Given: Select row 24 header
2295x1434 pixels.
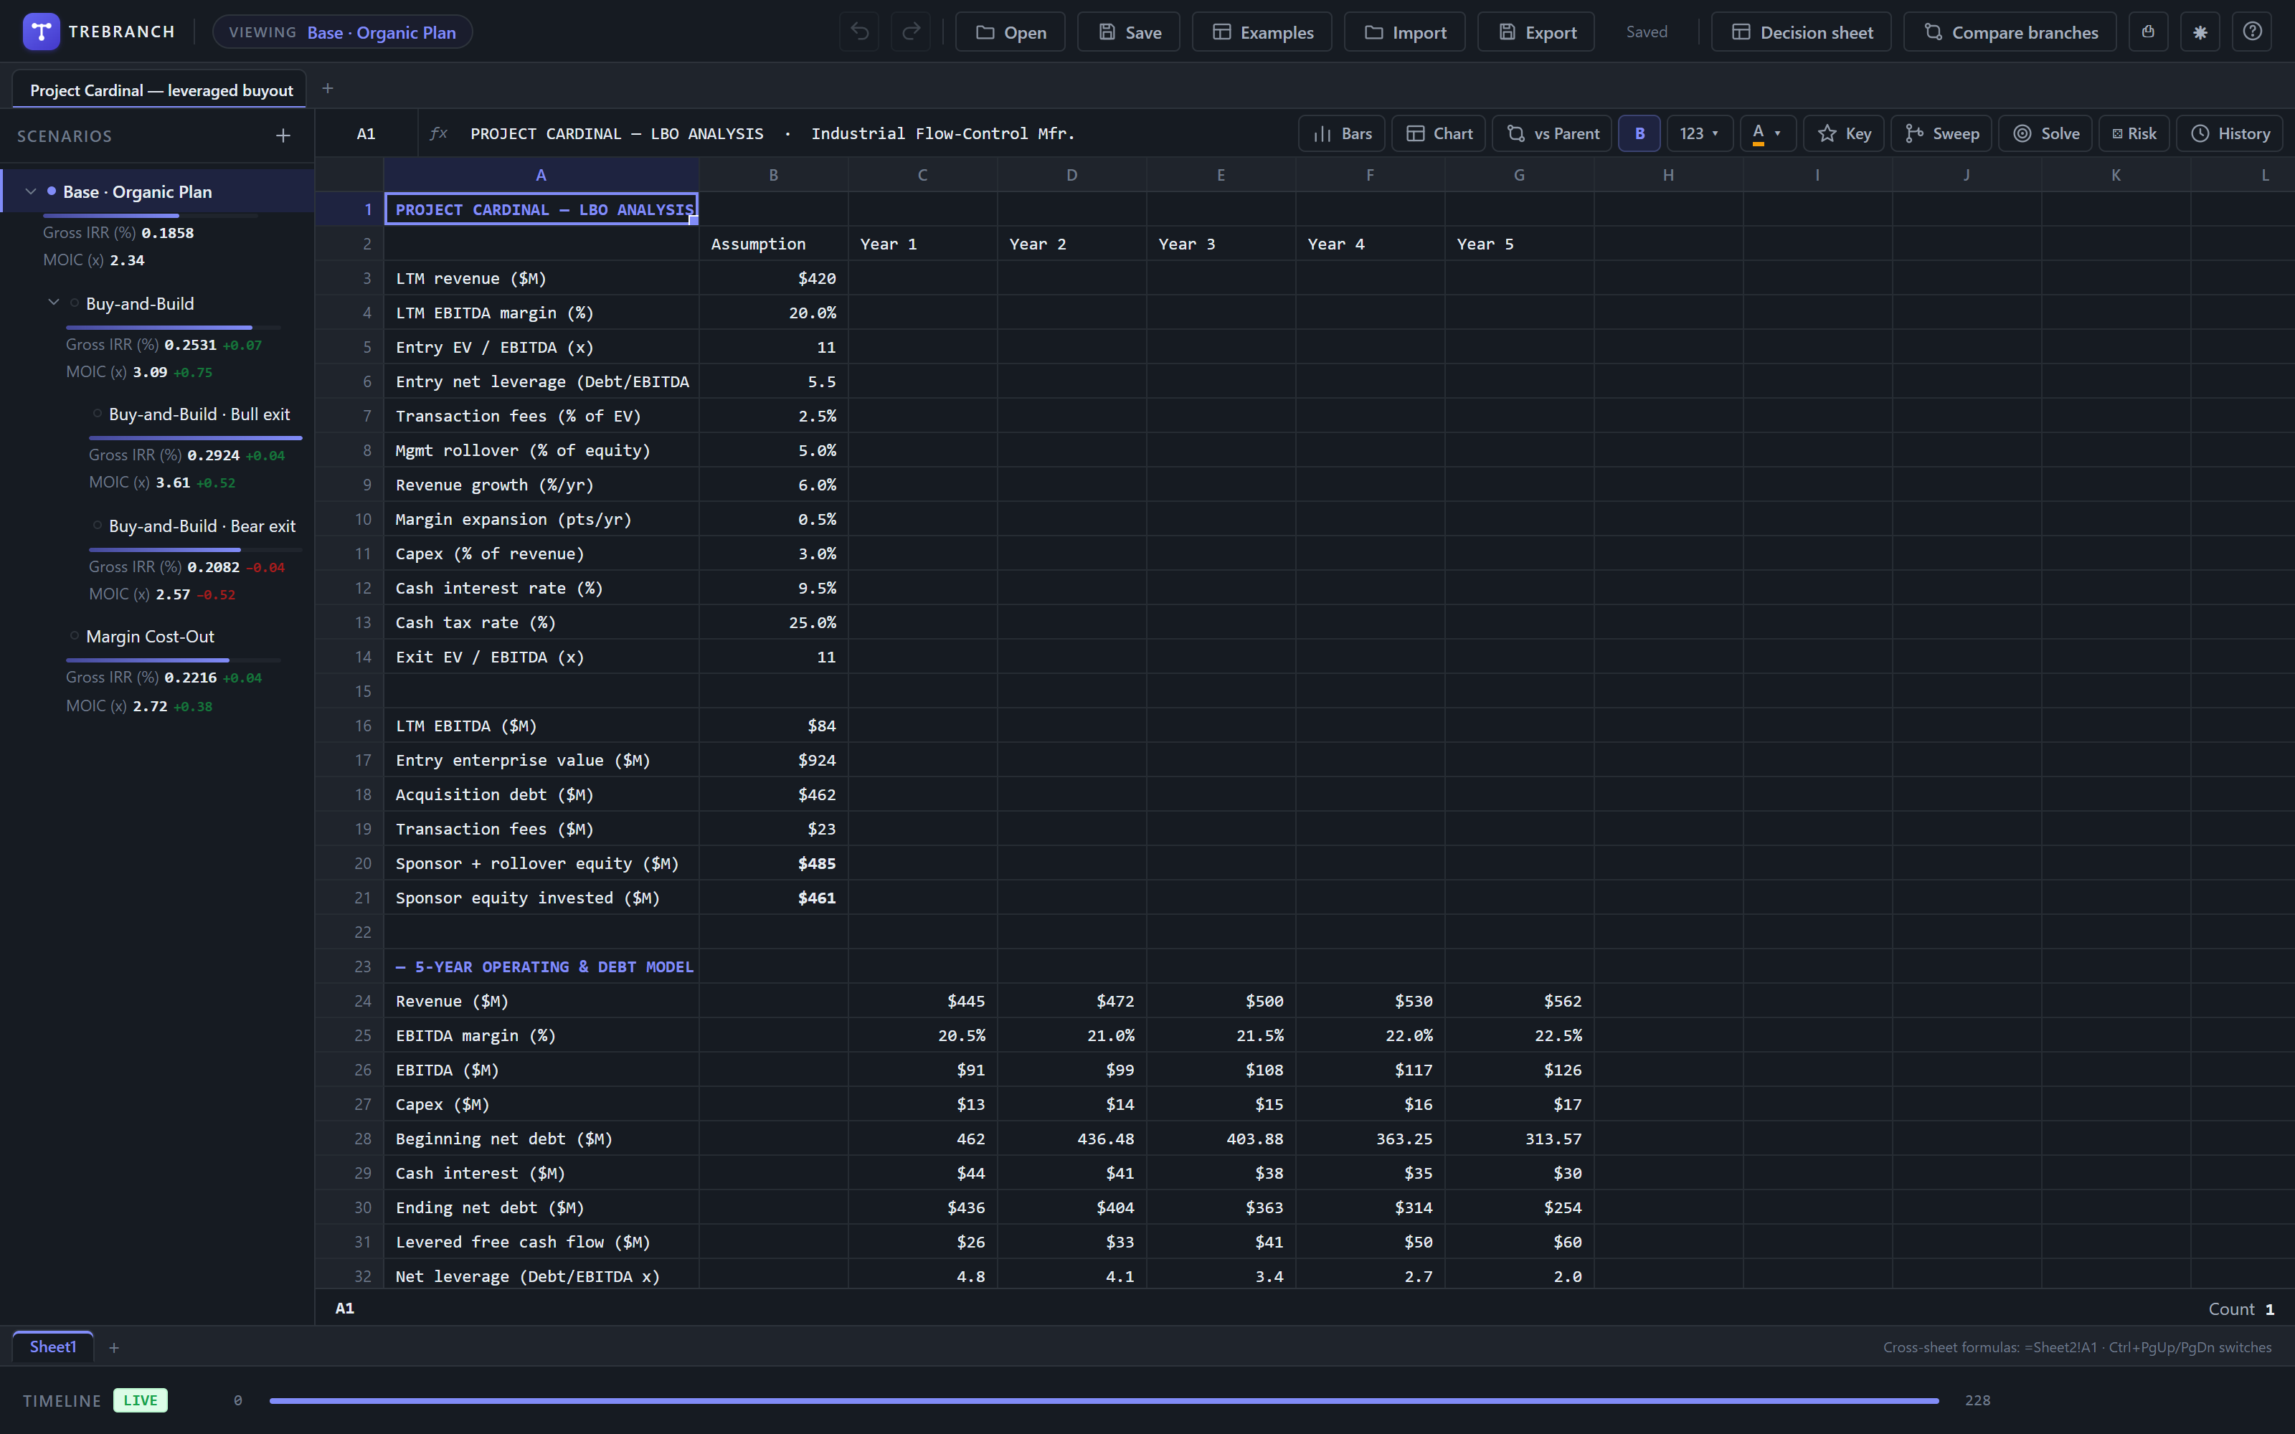Looking at the screenshot, I should [x=350, y=1001].
